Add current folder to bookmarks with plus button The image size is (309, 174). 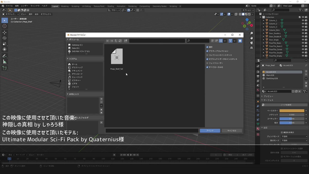101,99
